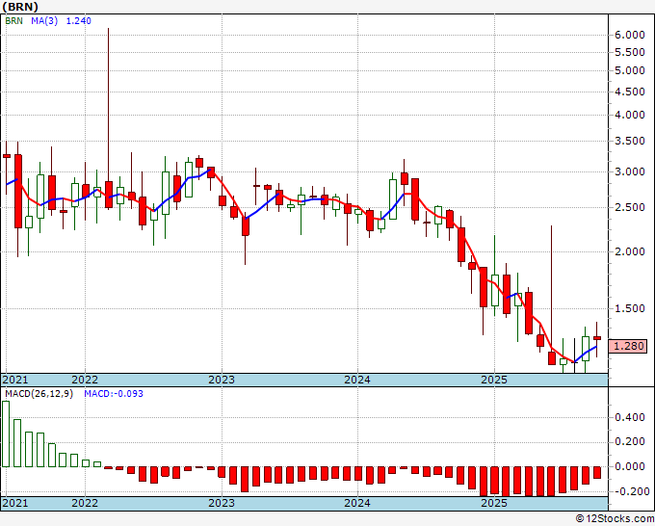Click the 3.000 price axis label
655x526 pixels.
click(630, 171)
